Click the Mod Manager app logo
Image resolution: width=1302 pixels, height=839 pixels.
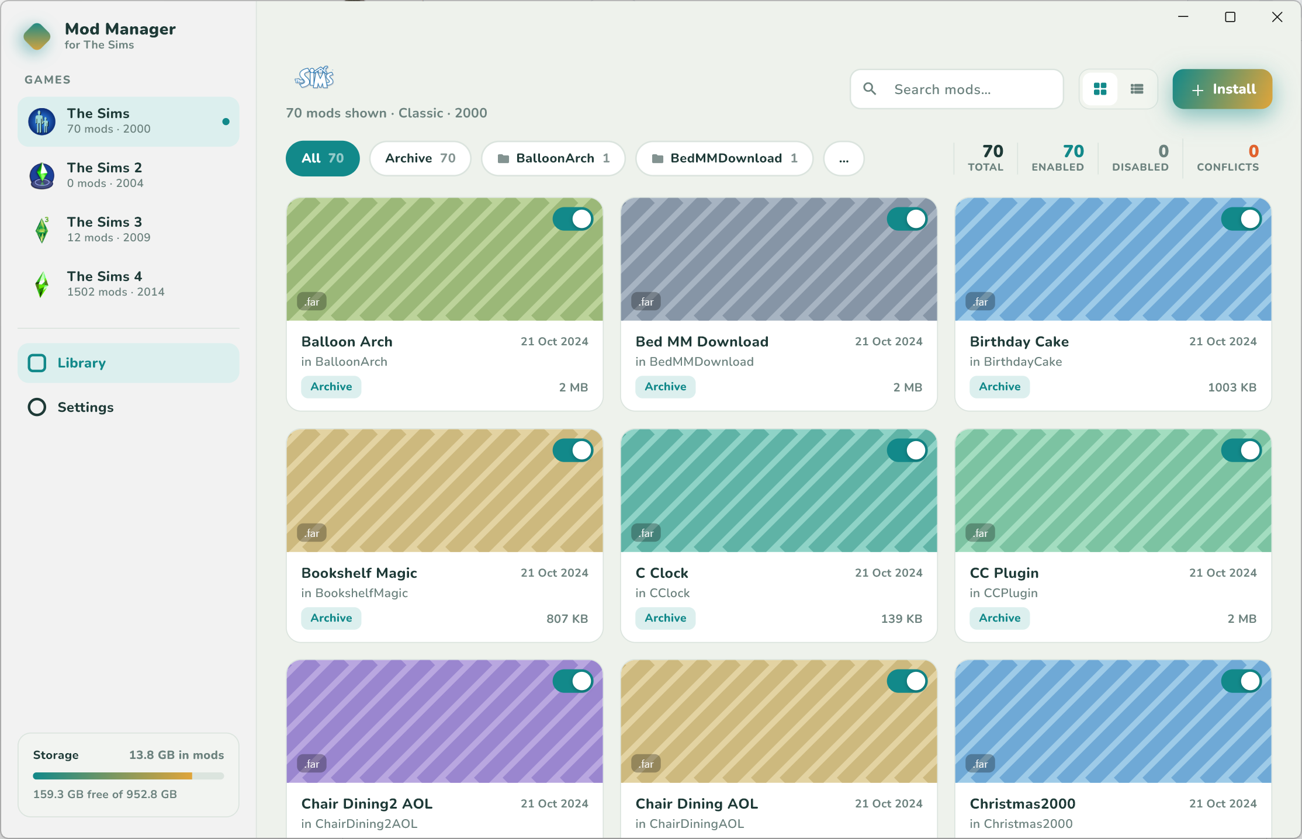tap(37, 36)
